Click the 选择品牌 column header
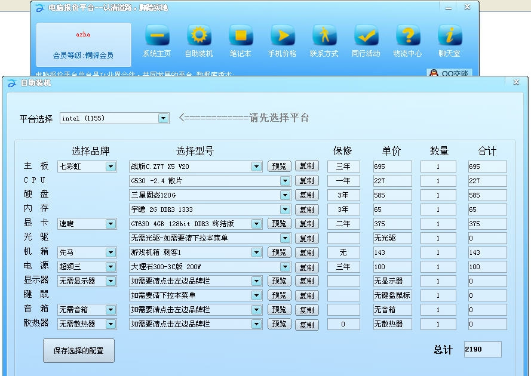This screenshot has height=376, width=531. tap(90, 151)
